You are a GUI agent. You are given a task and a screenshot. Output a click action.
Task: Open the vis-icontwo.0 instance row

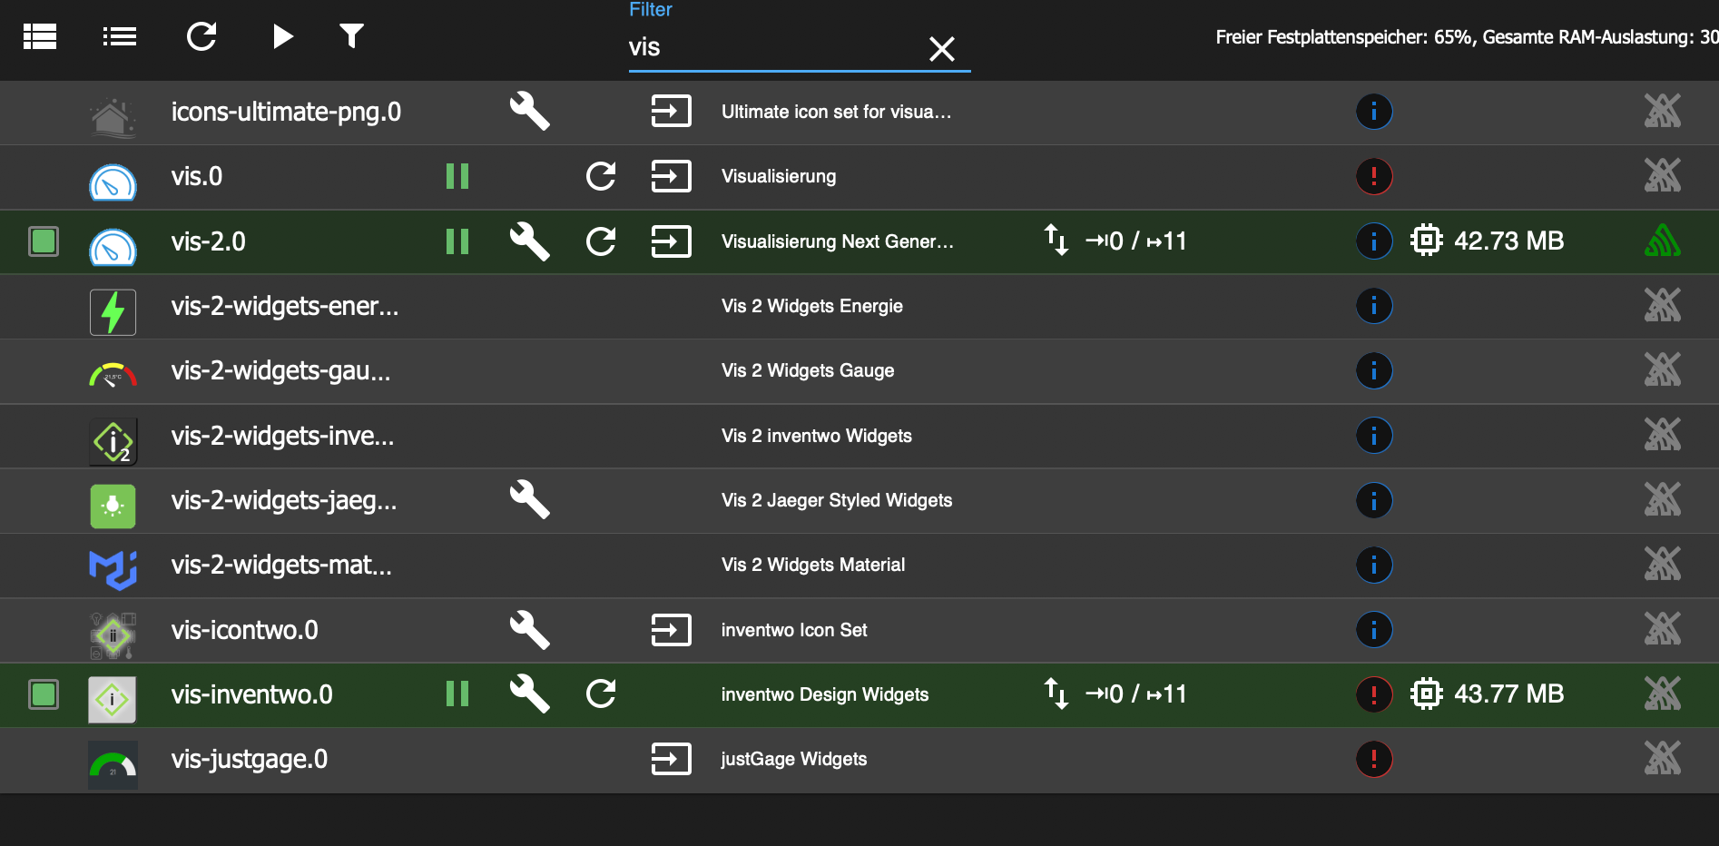click(x=244, y=630)
